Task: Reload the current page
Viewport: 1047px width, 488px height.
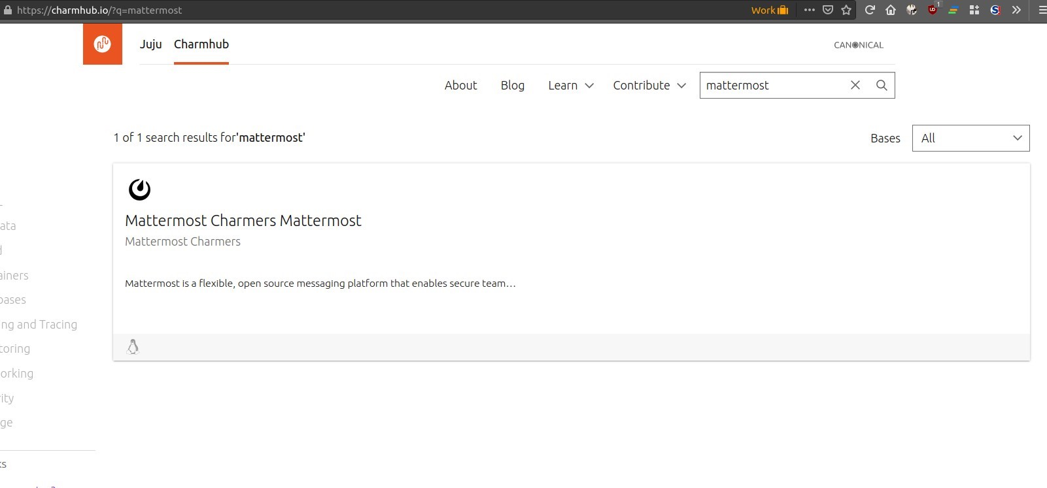Action: click(x=870, y=10)
